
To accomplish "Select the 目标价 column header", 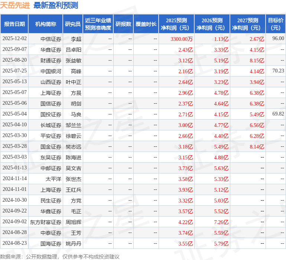I will (276, 24).
